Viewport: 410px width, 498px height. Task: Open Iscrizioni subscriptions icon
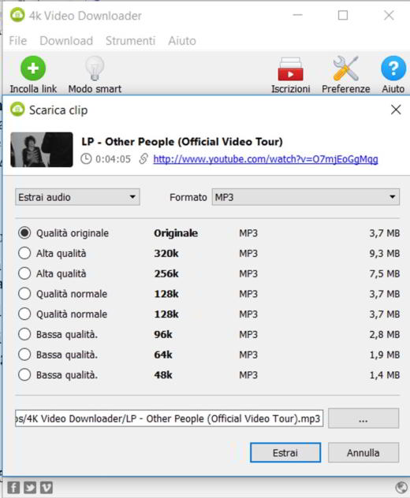[290, 69]
